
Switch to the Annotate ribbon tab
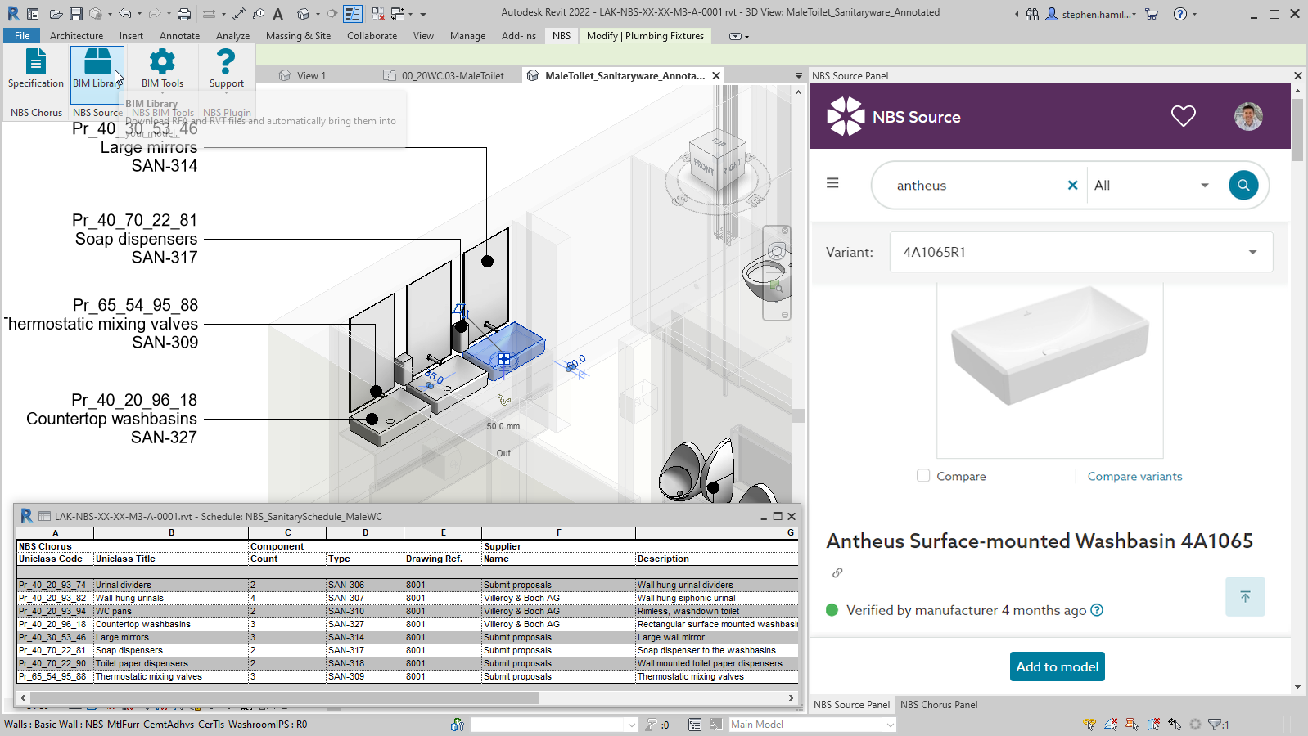pyautogui.click(x=179, y=36)
